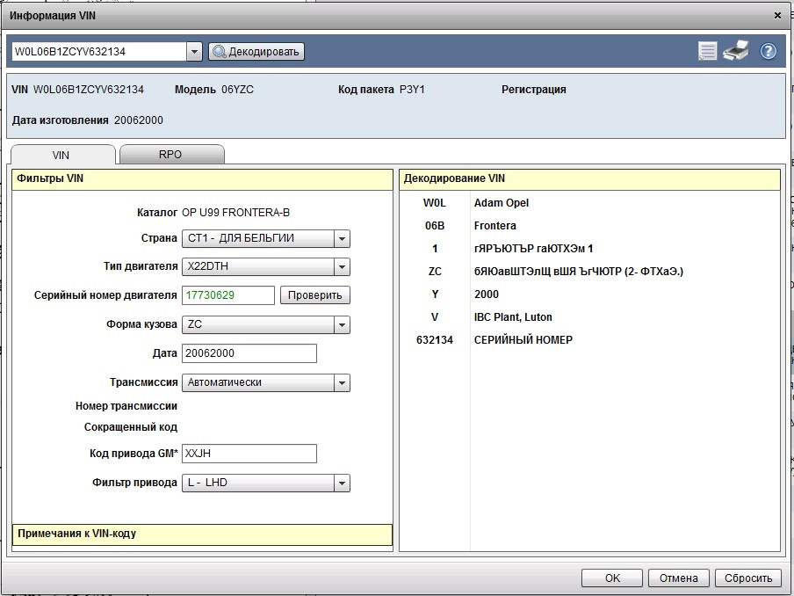The width and height of the screenshot is (794, 596).
Task: Click the 632134 serial code cell
Action: 435,340
